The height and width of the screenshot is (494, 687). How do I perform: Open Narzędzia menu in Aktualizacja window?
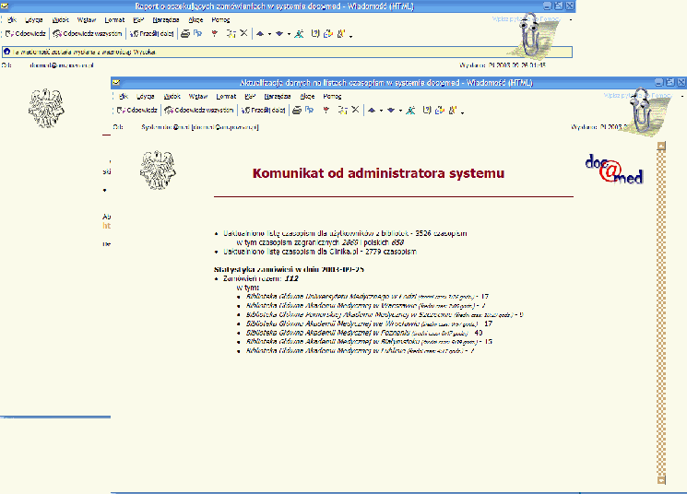pos(278,96)
